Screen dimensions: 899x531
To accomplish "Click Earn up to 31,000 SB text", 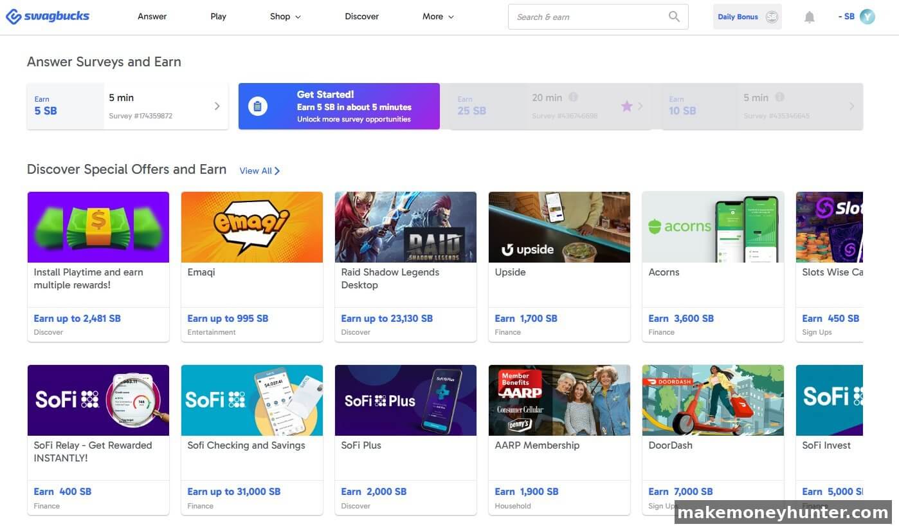I will (234, 492).
